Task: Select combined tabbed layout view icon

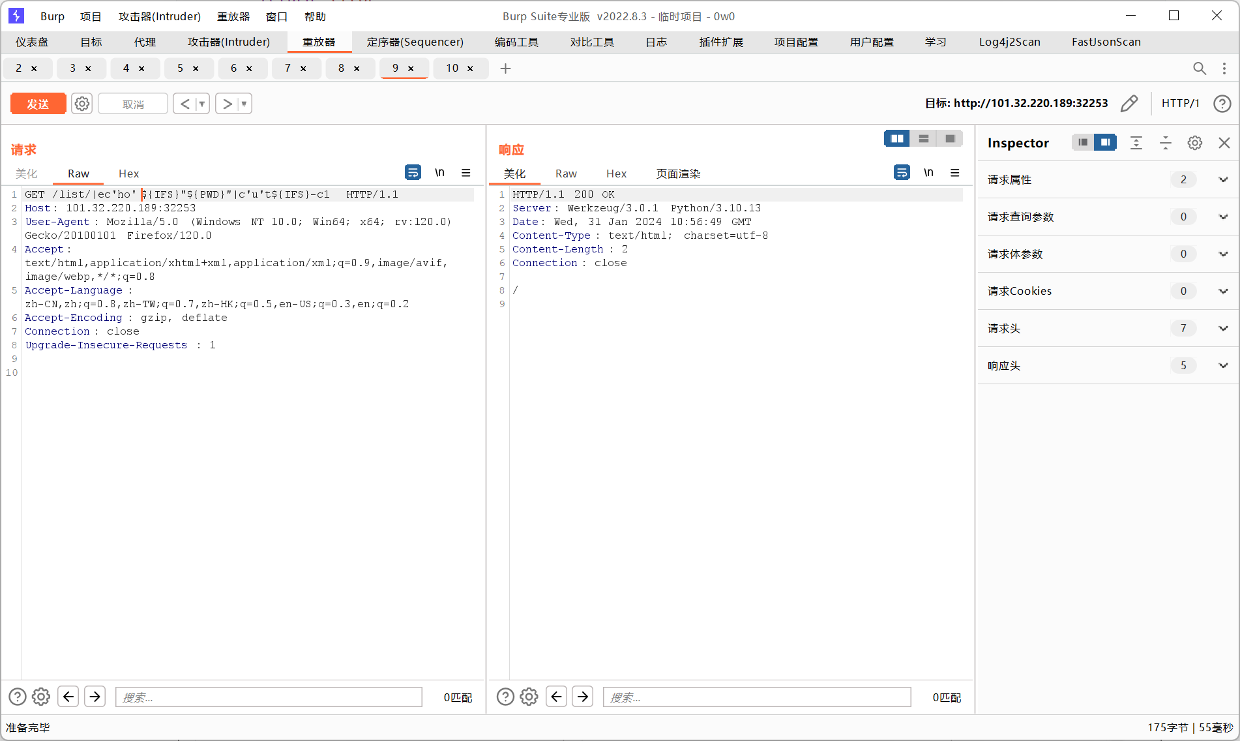Action: pyautogui.click(x=950, y=138)
